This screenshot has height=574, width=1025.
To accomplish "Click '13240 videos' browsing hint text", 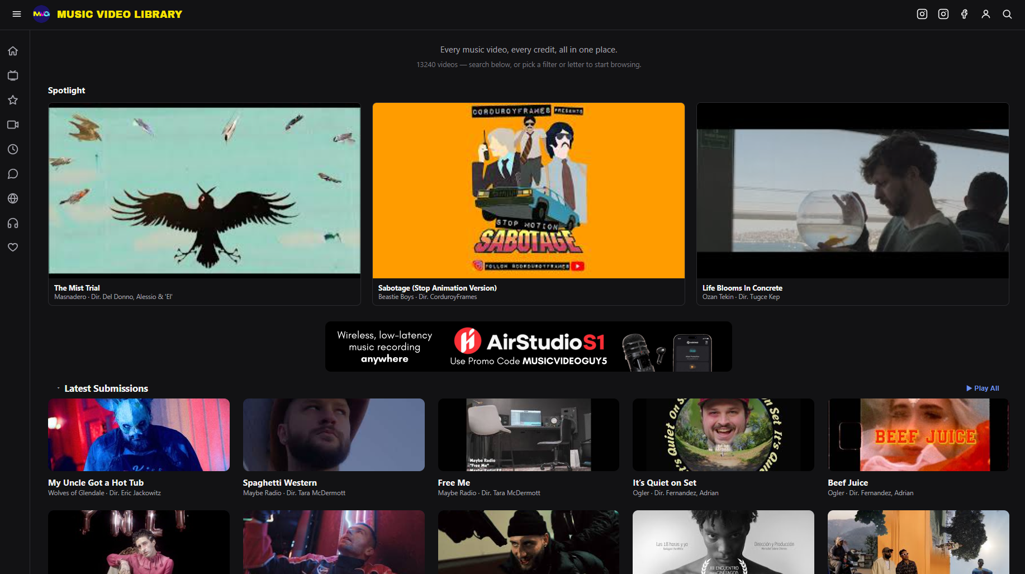I will [529, 65].
